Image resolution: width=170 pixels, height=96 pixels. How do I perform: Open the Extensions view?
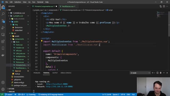pyautogui.click(x=3, y=41)
